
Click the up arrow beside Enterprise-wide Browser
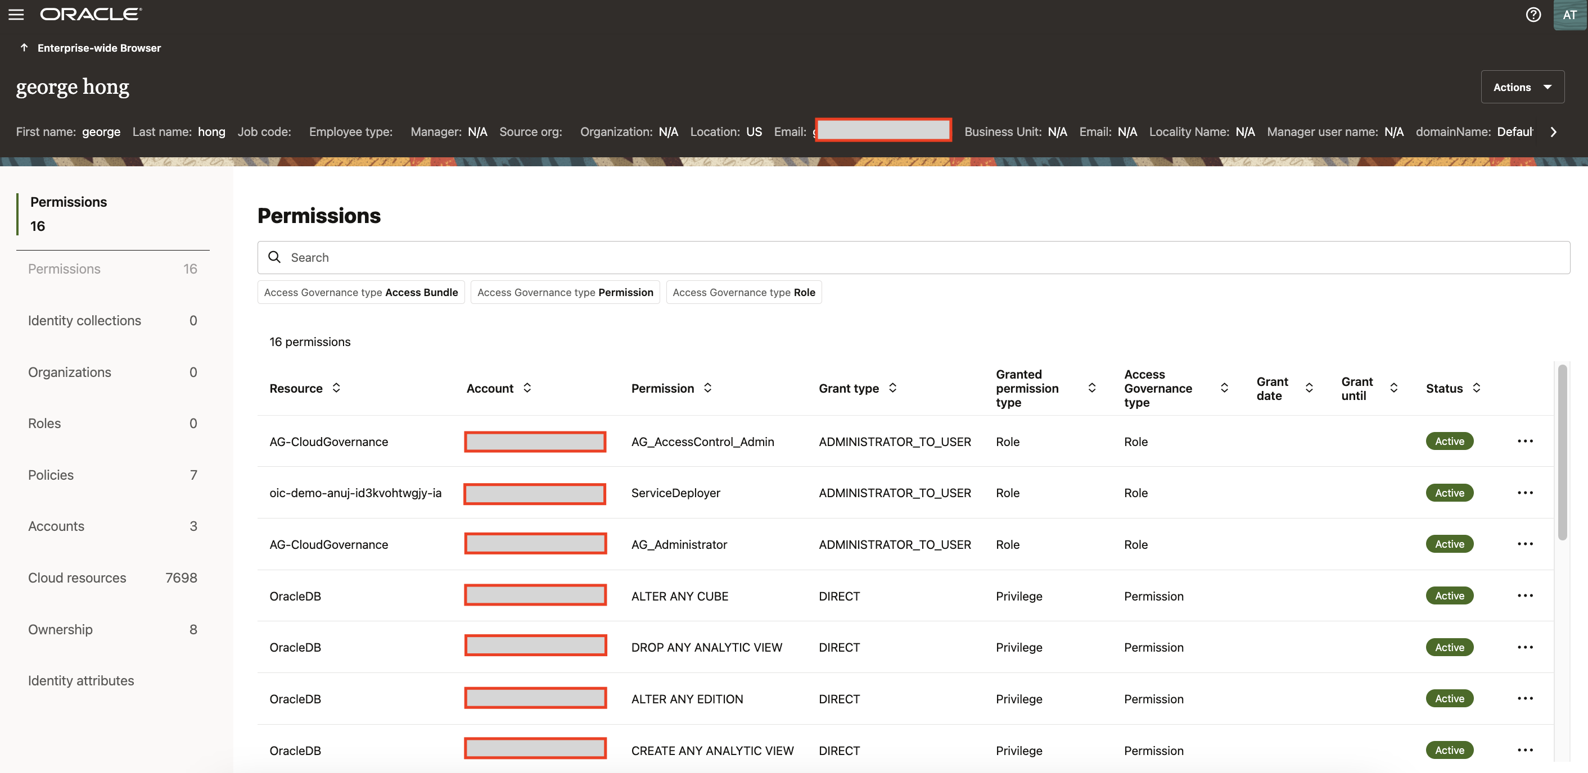24,47
